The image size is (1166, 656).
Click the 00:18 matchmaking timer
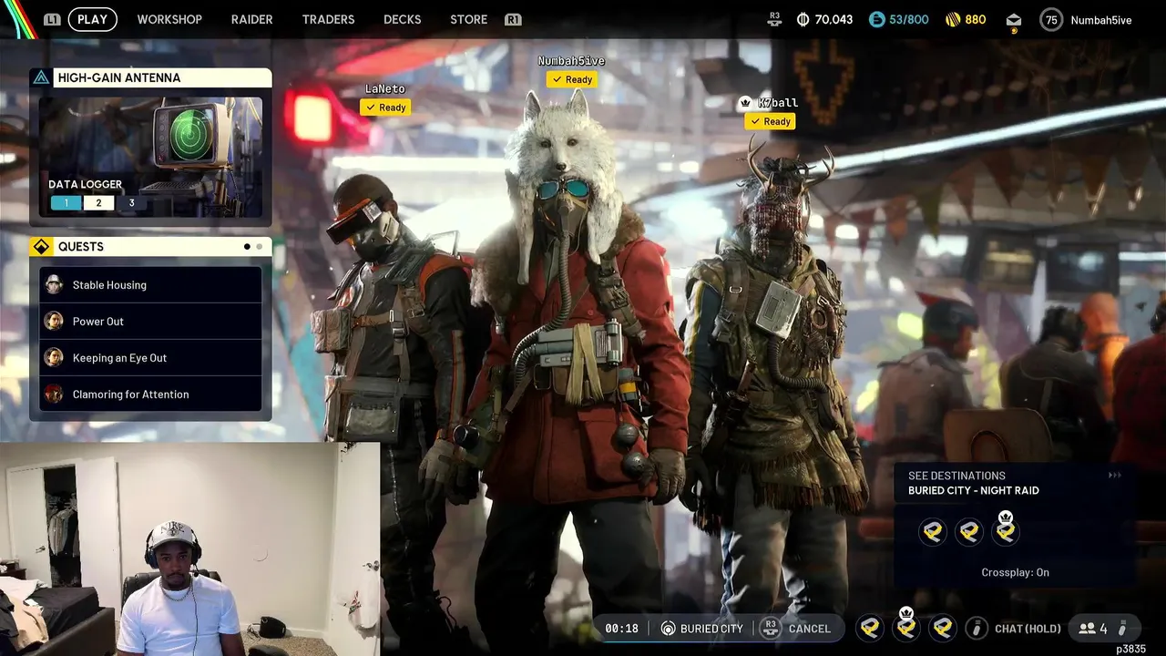coord(621,629)
